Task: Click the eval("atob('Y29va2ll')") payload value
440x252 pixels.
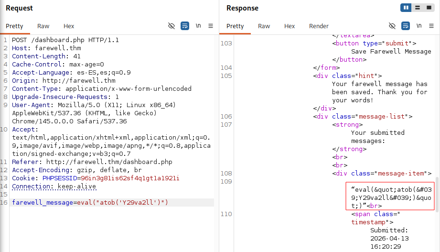Action: click(x=123, y=203)
